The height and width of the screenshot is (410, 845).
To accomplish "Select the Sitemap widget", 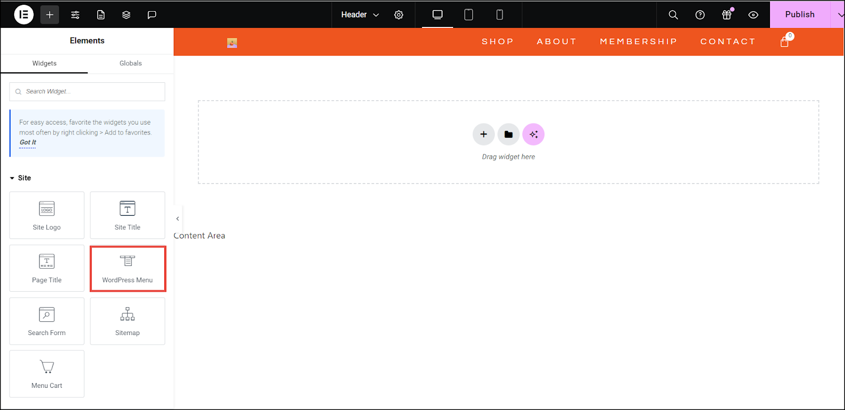I will click(127, 321).
